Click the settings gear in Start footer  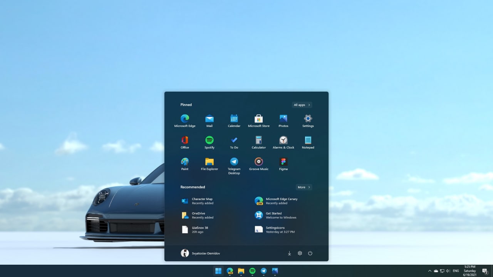tap(300, 253)
